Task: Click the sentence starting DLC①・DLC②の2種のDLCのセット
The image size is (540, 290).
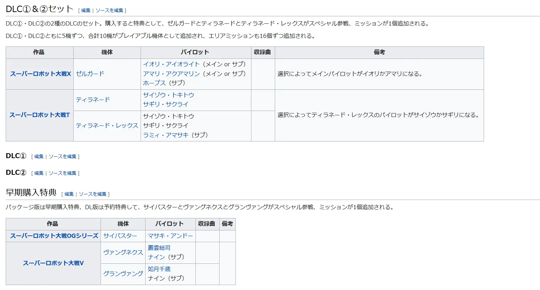Action: coord(218,23)
